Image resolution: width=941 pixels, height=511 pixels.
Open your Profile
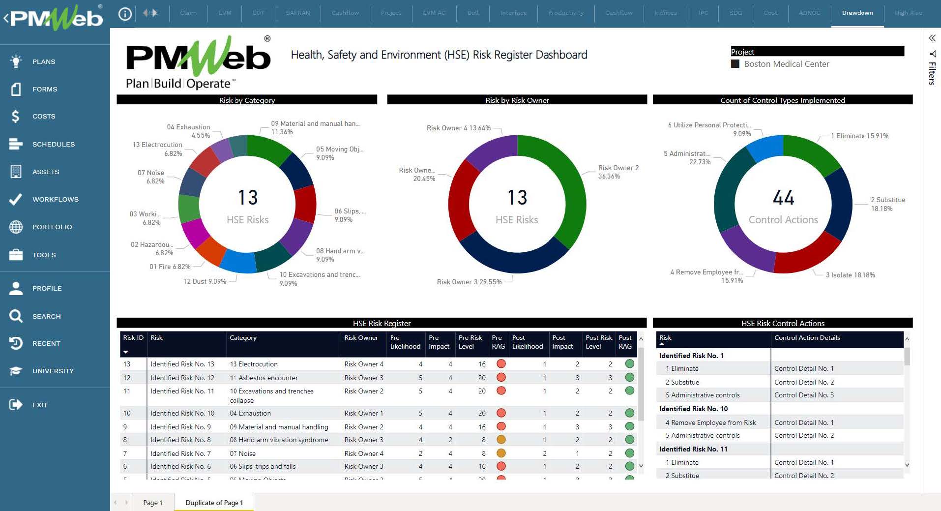(47, 288)
